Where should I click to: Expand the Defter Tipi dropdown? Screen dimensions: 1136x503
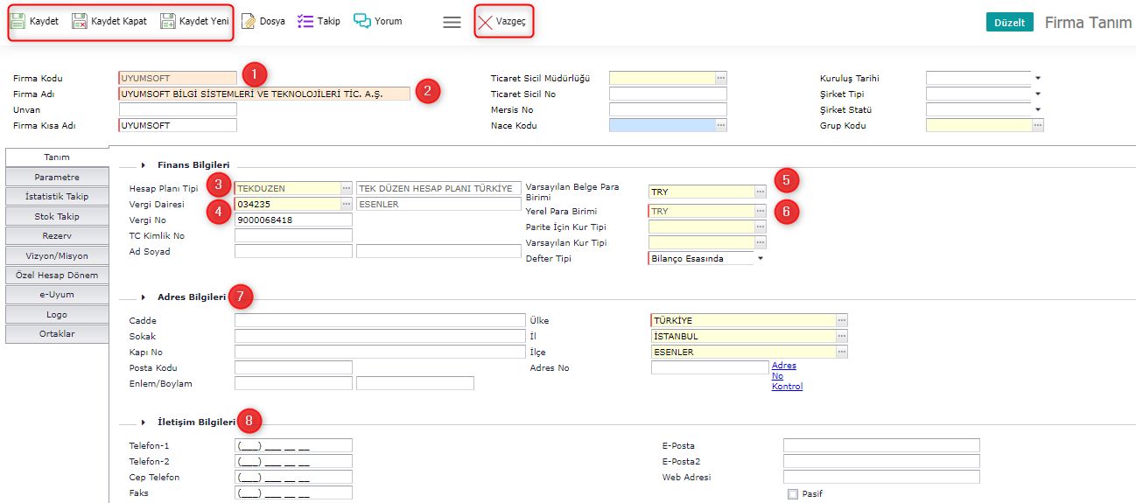[760, 259]
